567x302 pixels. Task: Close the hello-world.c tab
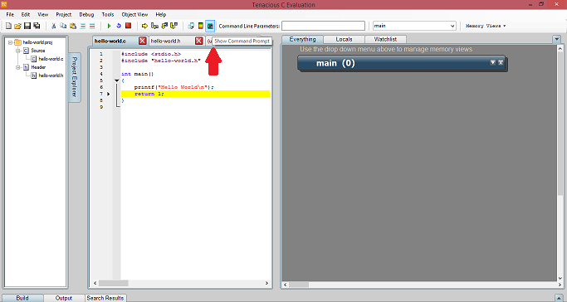(x=143, y=41)
